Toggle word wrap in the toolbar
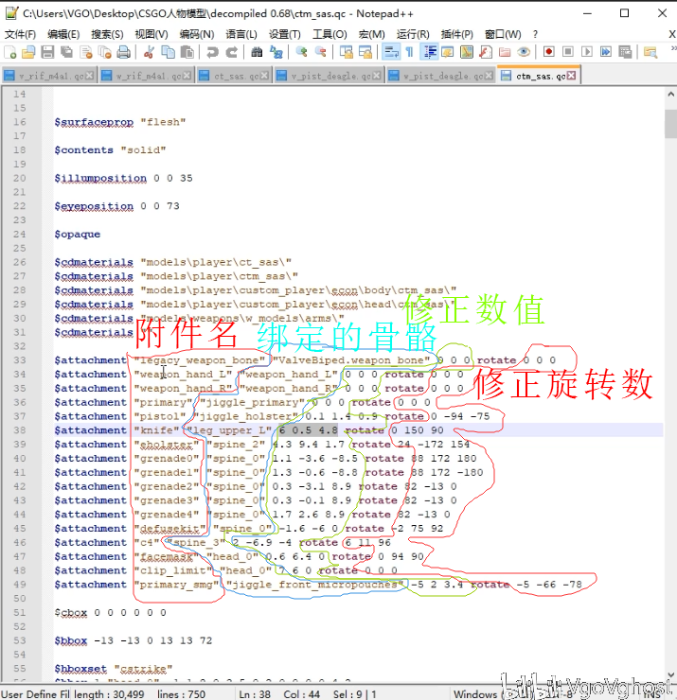This screenshot has width=677, height=700. pos(391,52)
